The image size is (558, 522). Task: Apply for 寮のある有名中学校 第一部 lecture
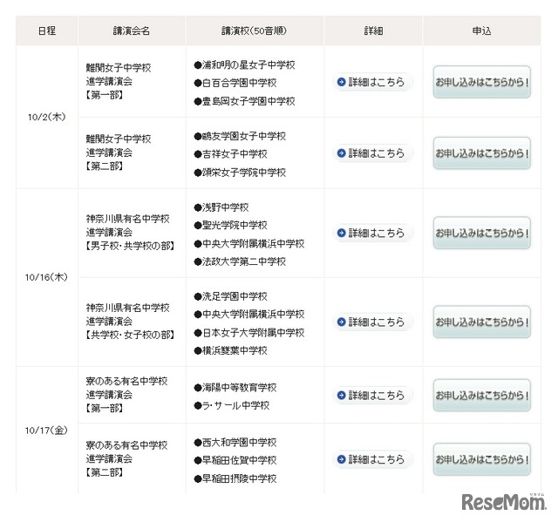(482, 395)
